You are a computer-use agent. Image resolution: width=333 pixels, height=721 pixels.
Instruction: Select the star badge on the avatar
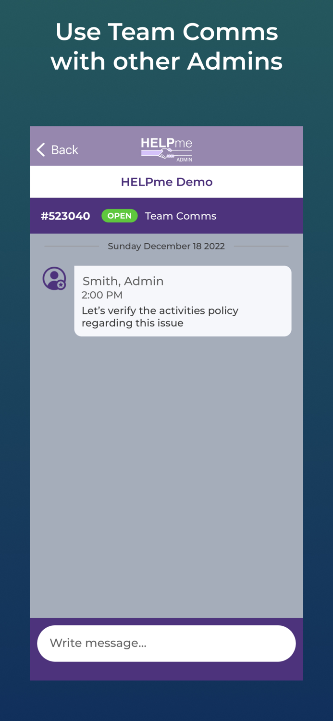61,286
